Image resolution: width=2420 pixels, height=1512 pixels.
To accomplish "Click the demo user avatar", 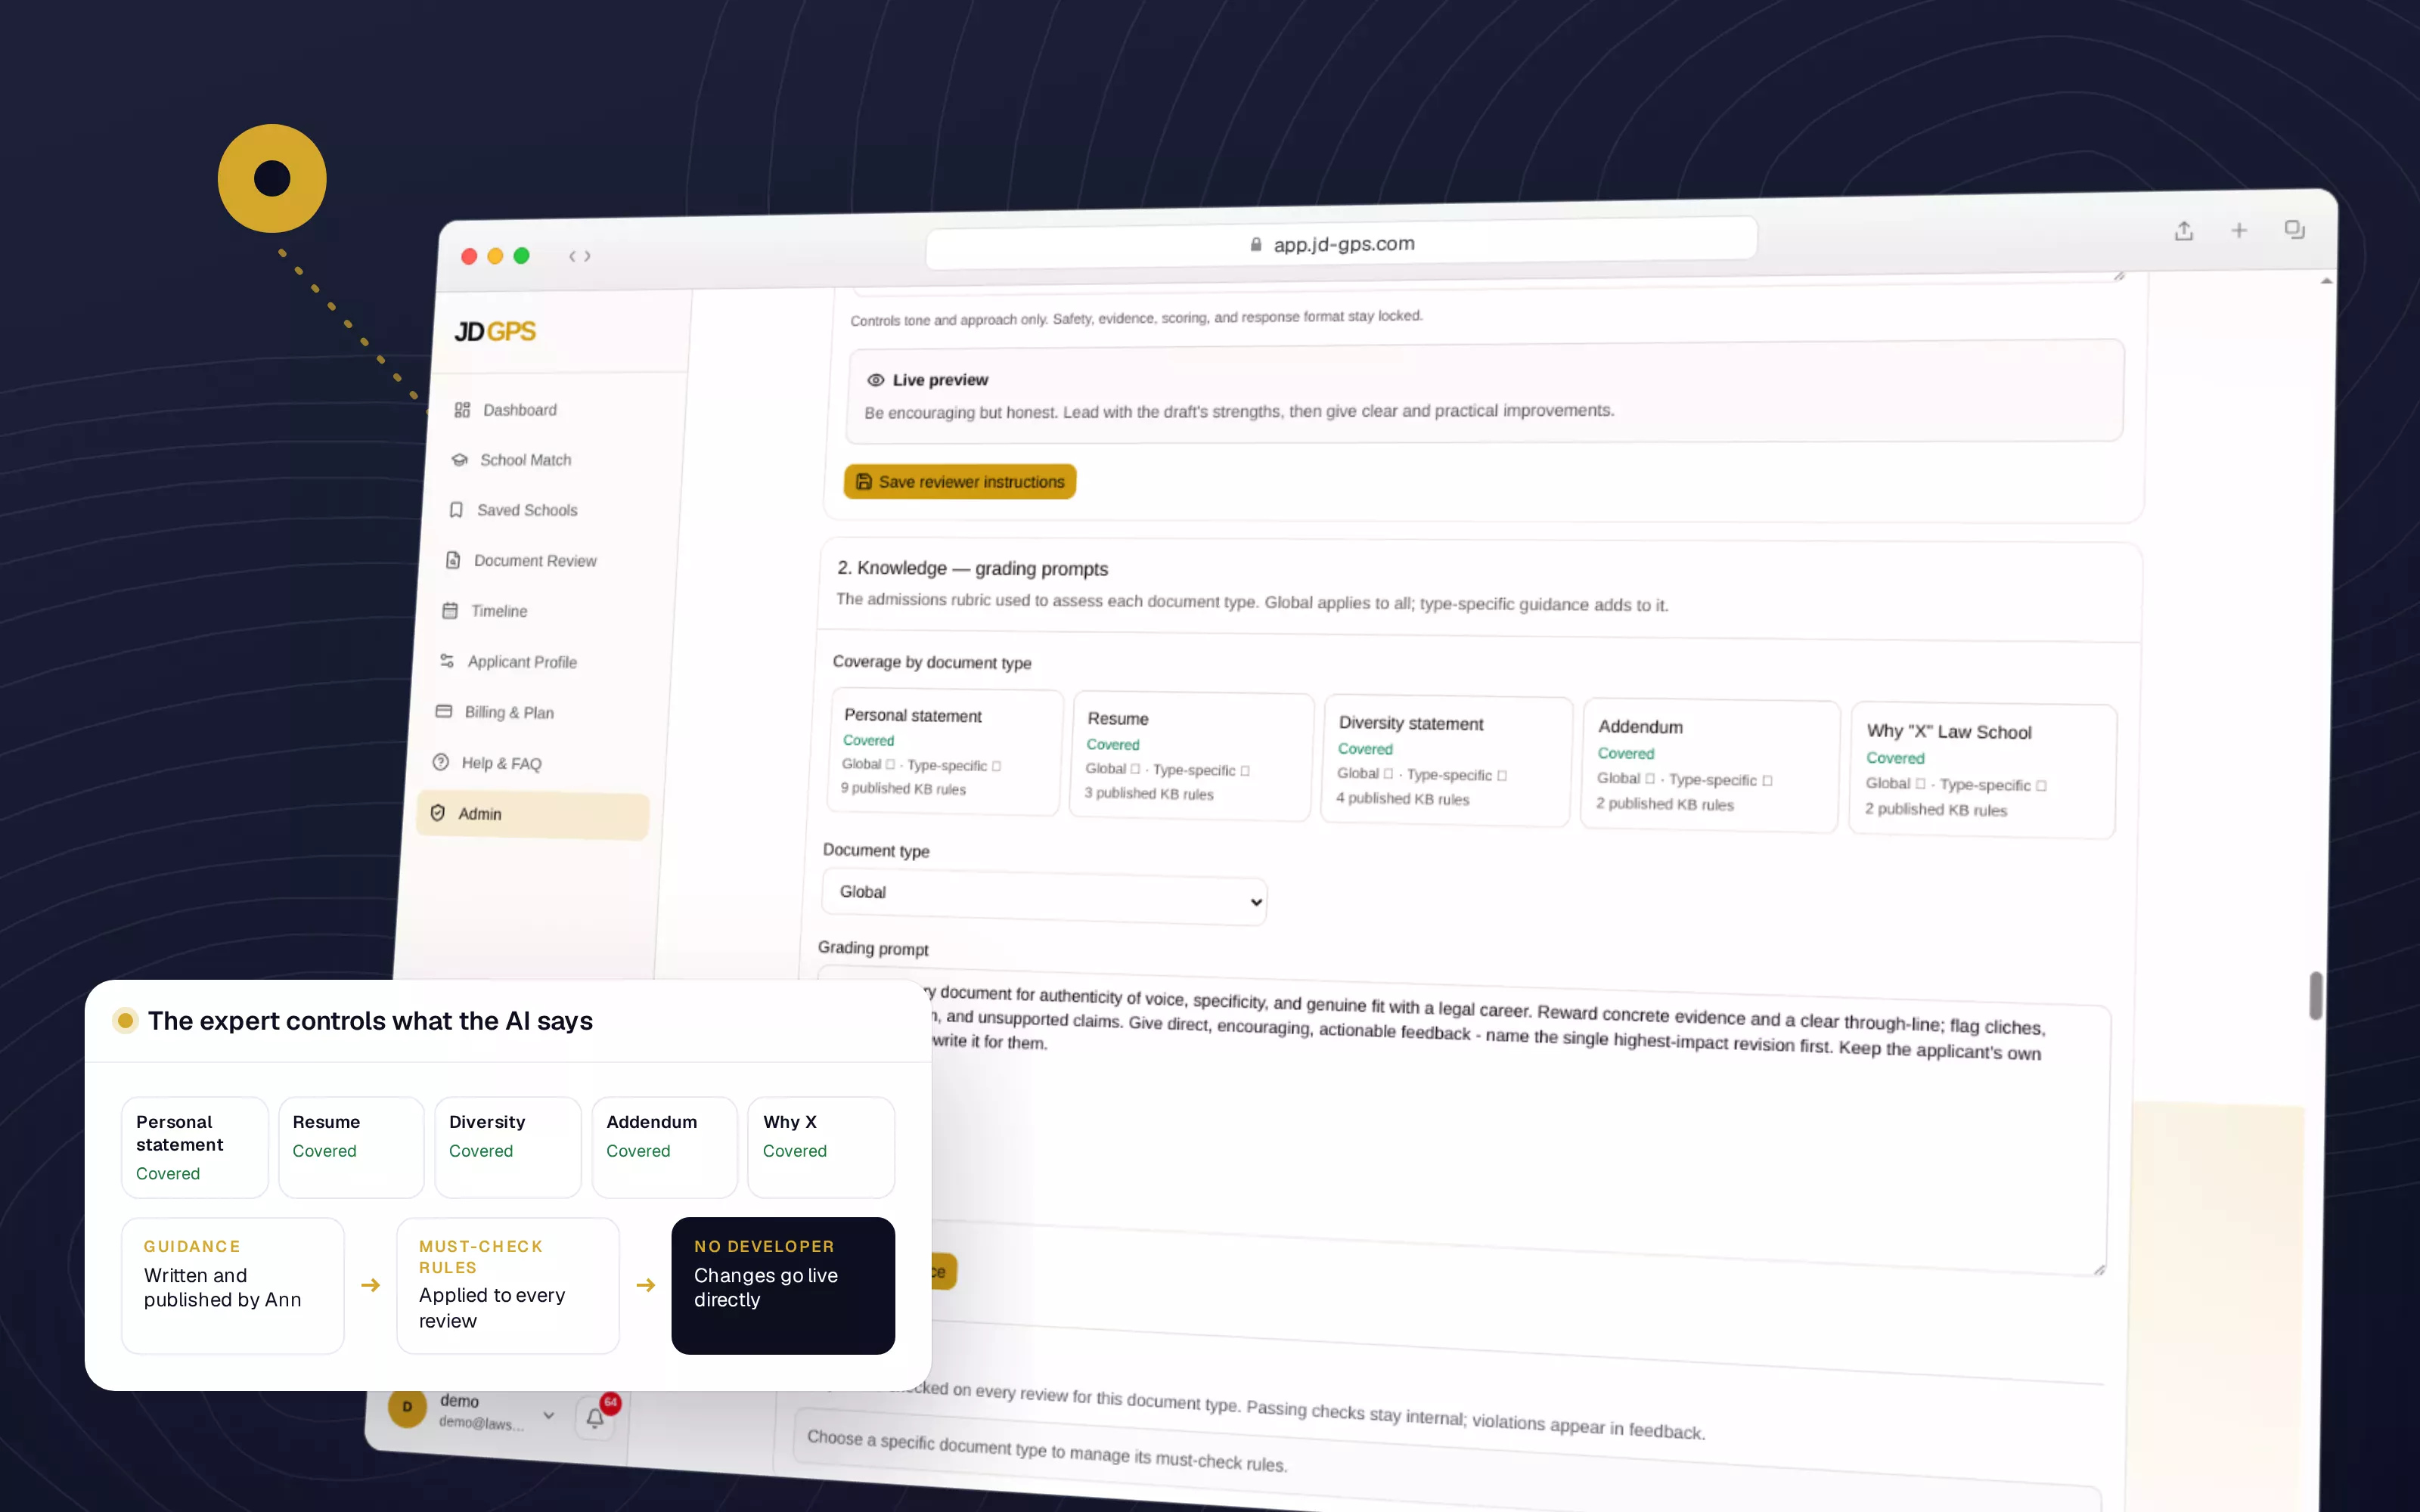I will point(407,1407).
